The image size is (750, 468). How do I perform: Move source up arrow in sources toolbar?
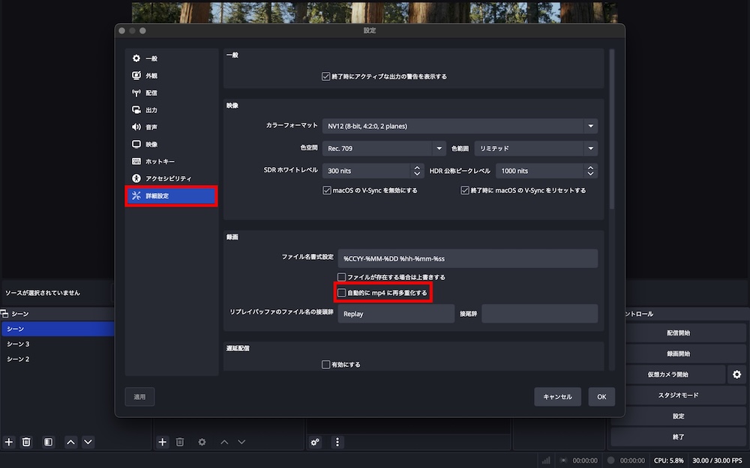(x=224, y=443)
